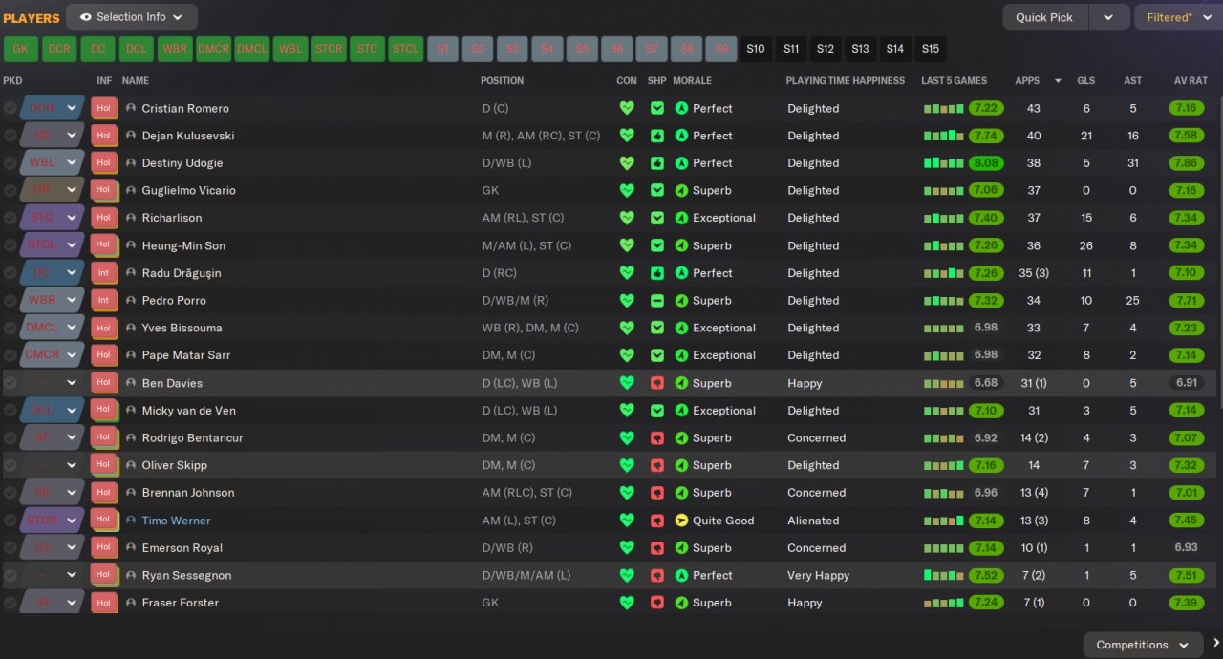Click Pape Matar Sarr's sharpness icon

coord(657,355)
